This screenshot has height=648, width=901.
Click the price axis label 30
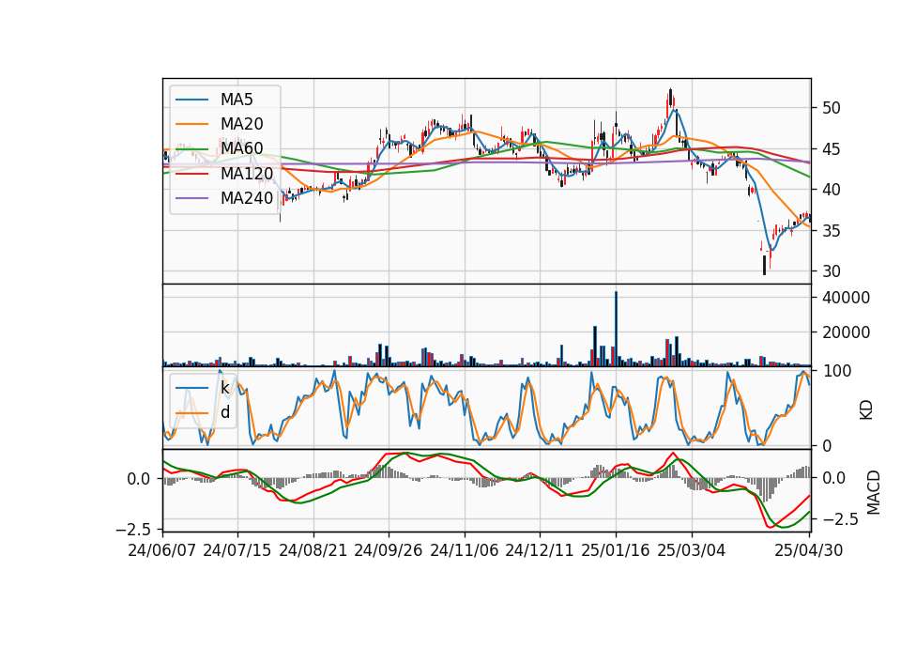tap(831, 271)
